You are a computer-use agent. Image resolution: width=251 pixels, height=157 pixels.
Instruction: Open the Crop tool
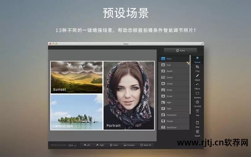(x=197, y=69)
